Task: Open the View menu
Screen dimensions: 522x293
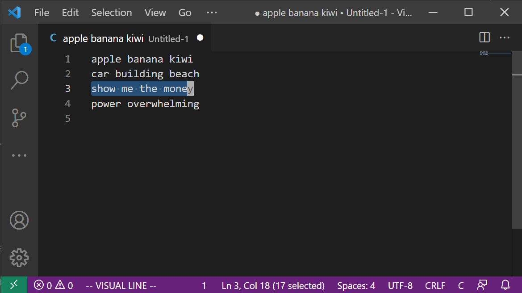Action: [x=155, y=13]
